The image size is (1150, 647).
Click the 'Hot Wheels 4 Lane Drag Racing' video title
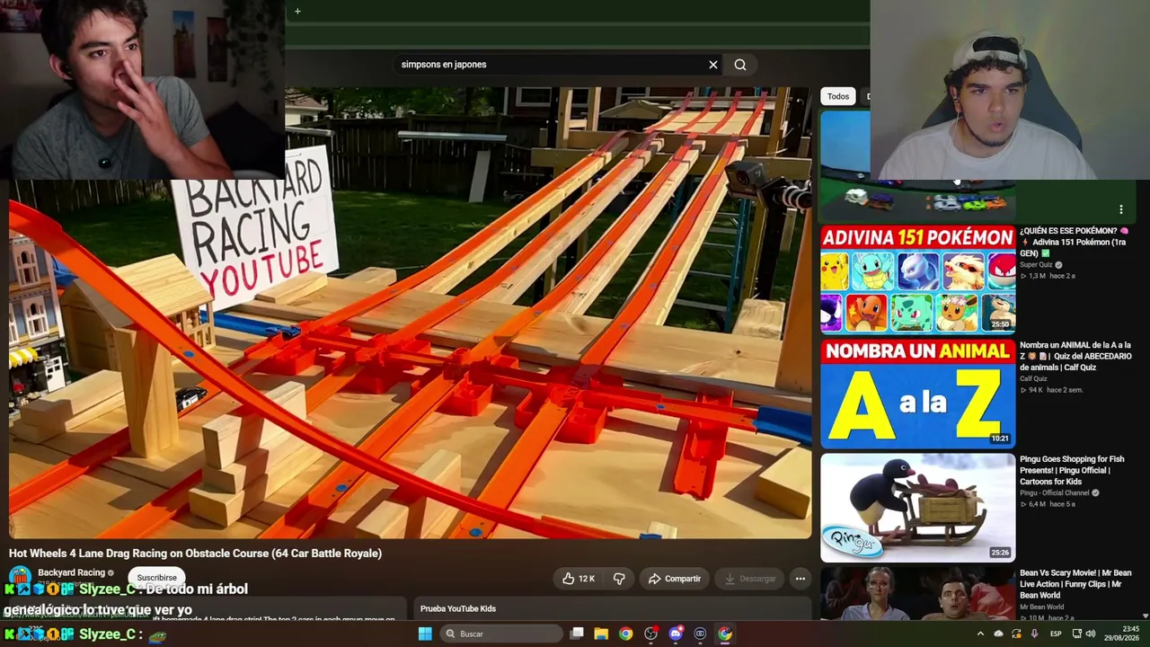(196, 554)
